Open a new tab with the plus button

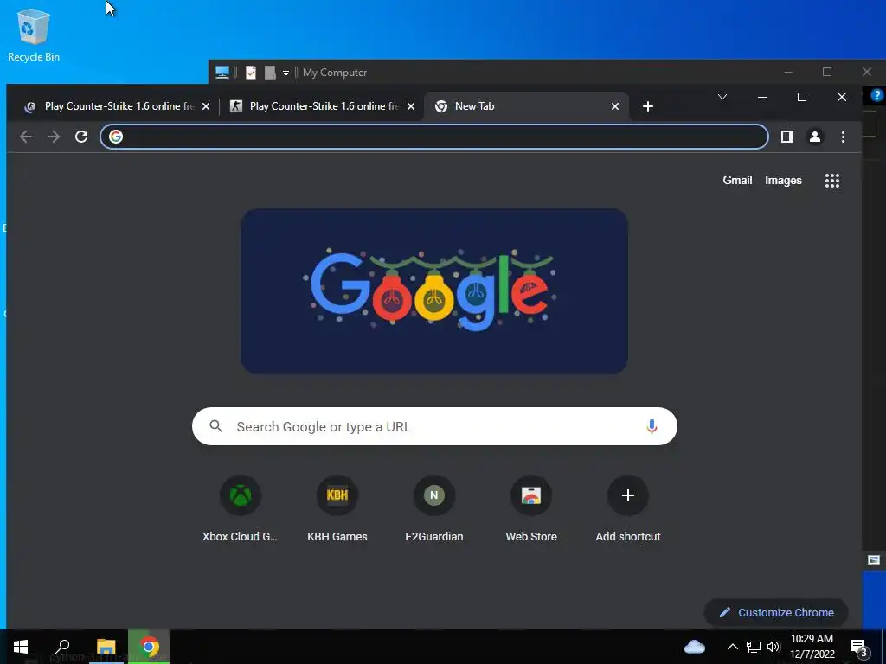648,106
